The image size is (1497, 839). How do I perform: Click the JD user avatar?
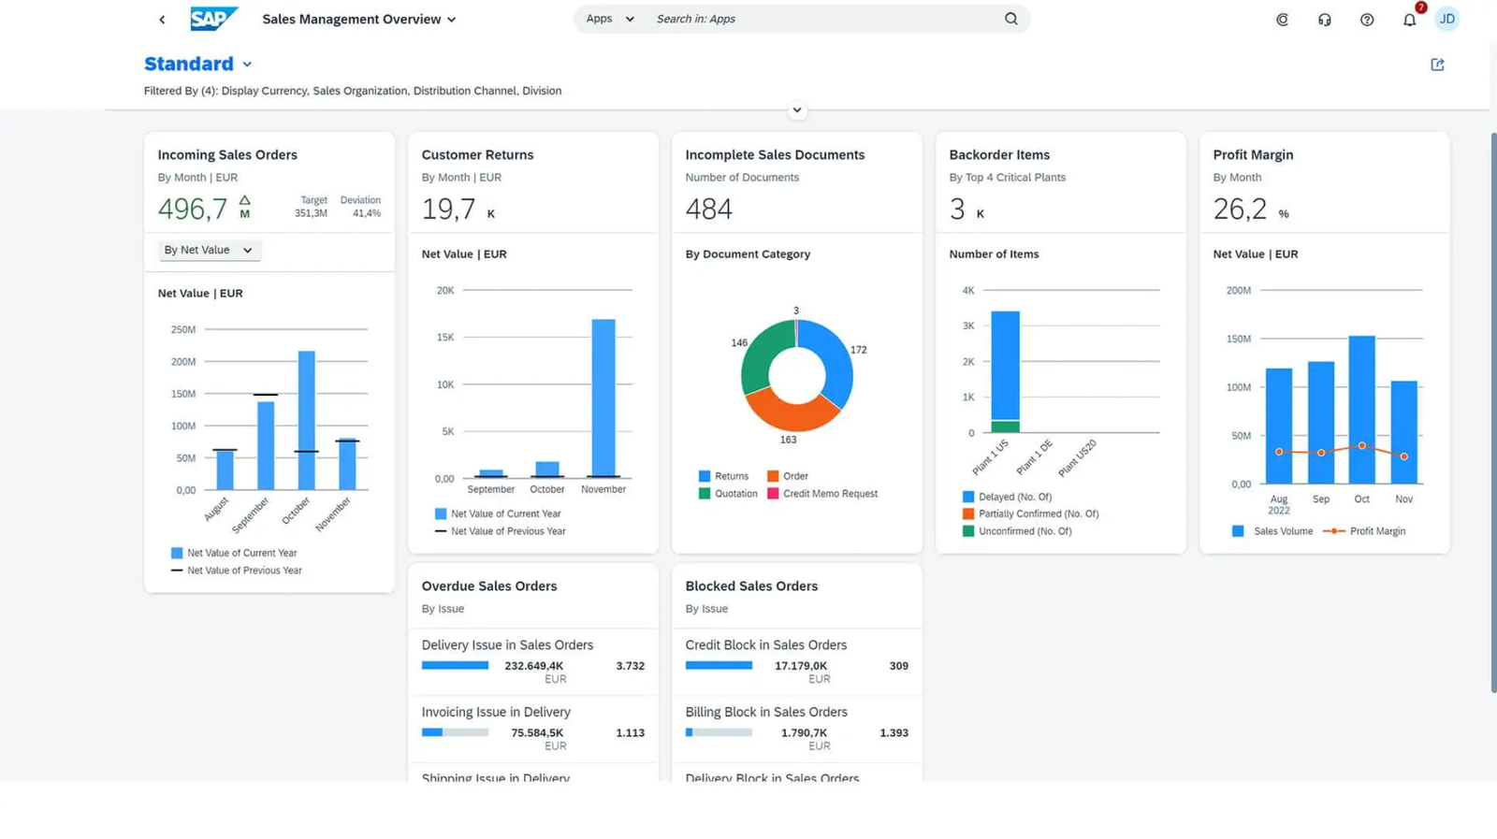1446,19
